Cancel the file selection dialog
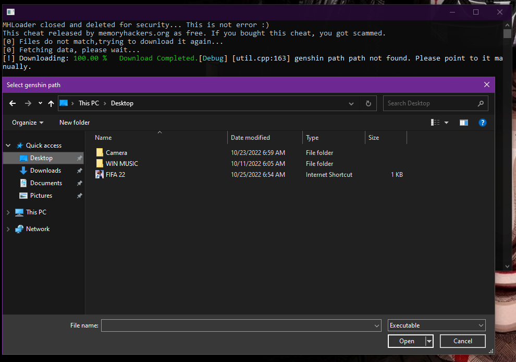The image size is (516, 362). (463, 341)
